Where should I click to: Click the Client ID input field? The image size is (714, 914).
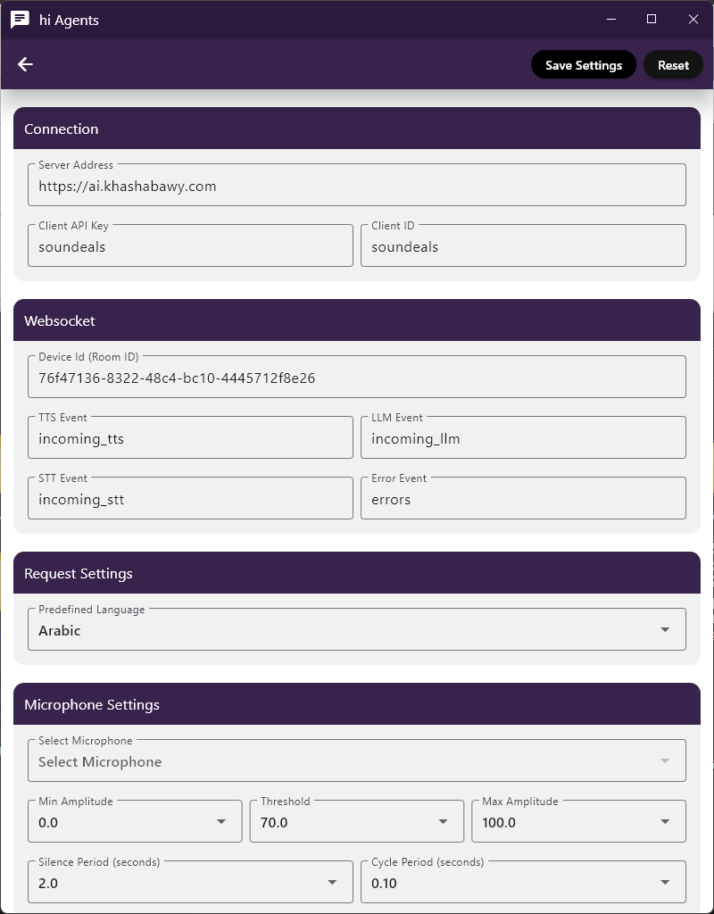click(x=523, y=246)
